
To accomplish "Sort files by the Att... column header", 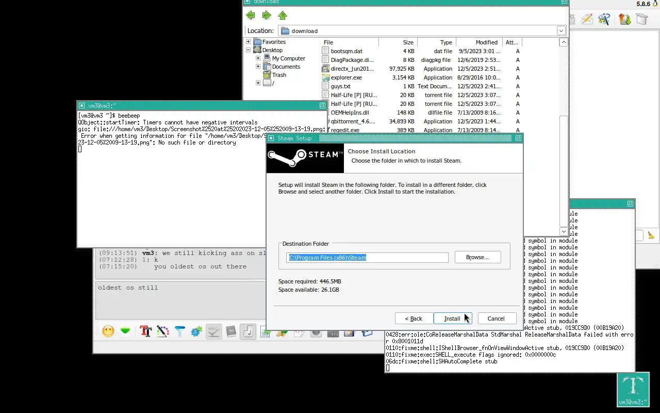I will coord(511,42).
